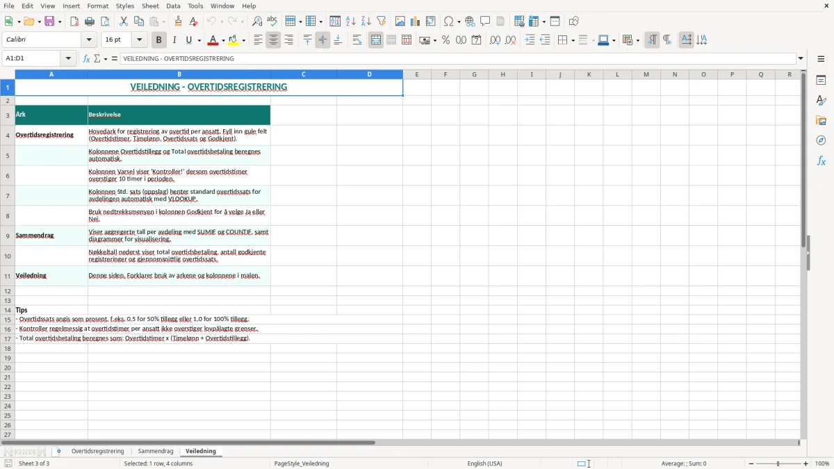Screen dimensions: 834x469
Task: Open the background color dropdown arrow
Action: [x=244, y=40]
